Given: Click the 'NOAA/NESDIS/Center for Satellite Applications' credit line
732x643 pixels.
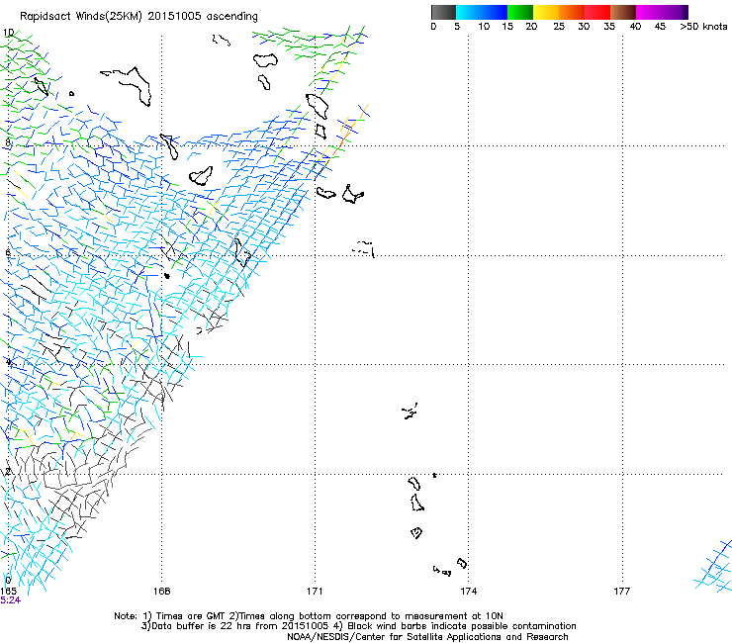Looking at the screenshot, I should [x=427, y=637].
